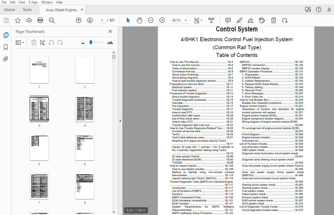Bookmark the file with the star icon
Image resolution: width=334 pixels, height=215 pixels.
click(18, 20)
